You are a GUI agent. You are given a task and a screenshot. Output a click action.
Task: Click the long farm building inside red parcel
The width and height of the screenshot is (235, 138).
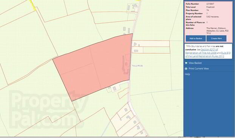[x=123, y=63]
